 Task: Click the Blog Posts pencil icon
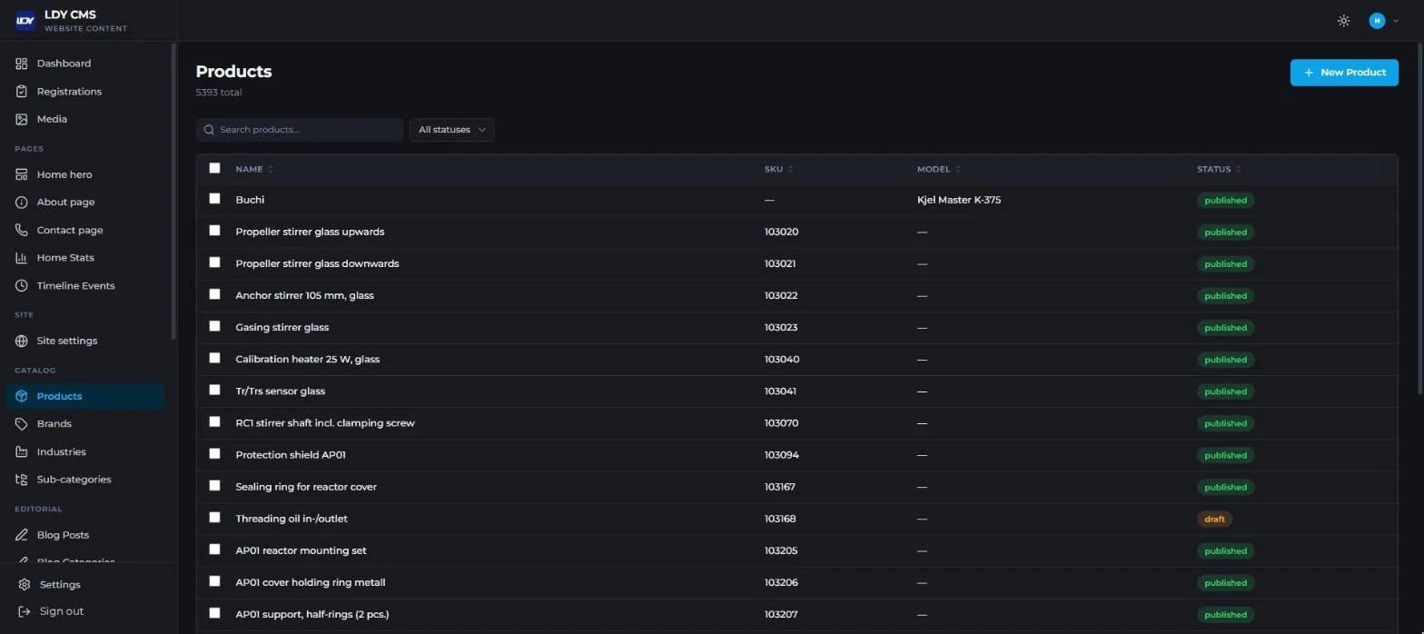(x=22, y=535)
